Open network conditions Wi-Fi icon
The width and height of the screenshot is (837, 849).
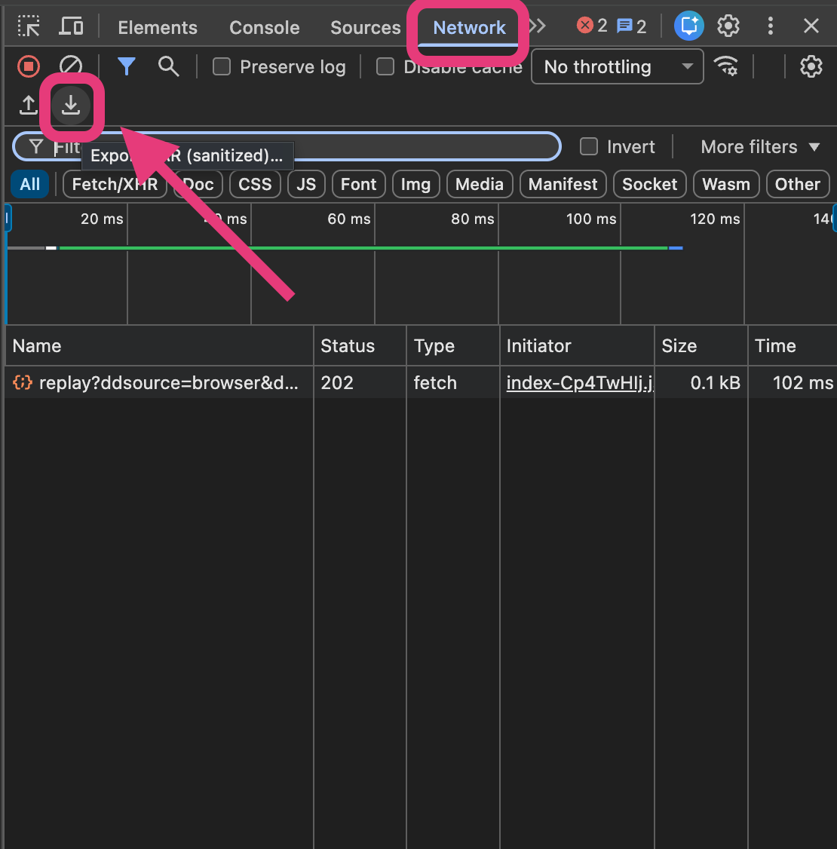[x=726, y=66]
